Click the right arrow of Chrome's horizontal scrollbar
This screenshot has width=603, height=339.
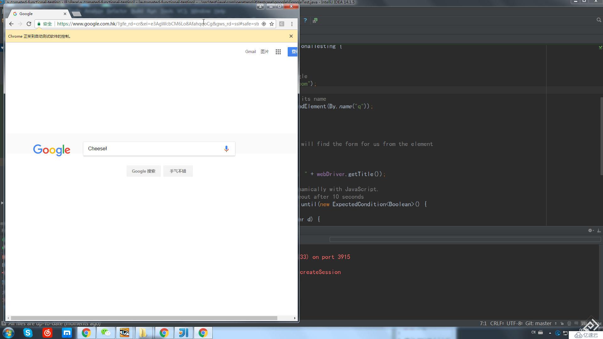(x=295, y=318)
